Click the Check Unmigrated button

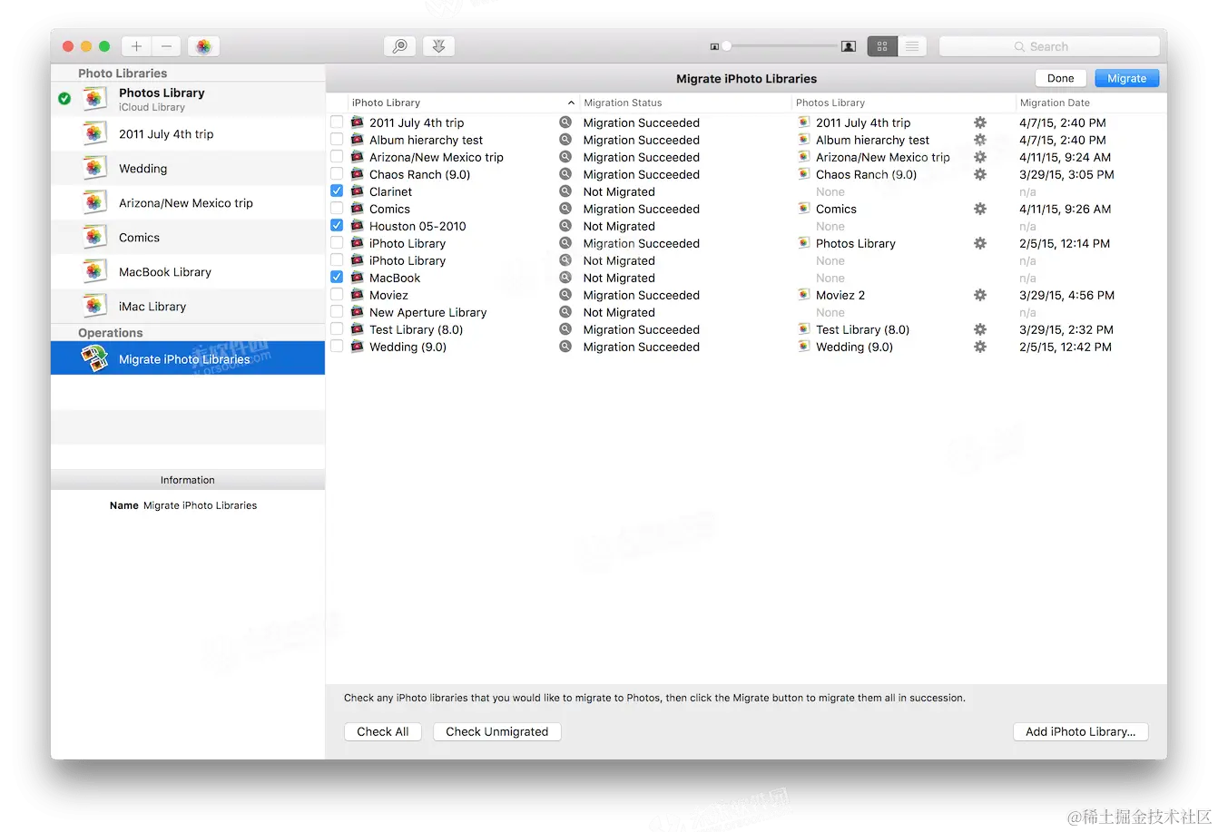coord(496,731)
